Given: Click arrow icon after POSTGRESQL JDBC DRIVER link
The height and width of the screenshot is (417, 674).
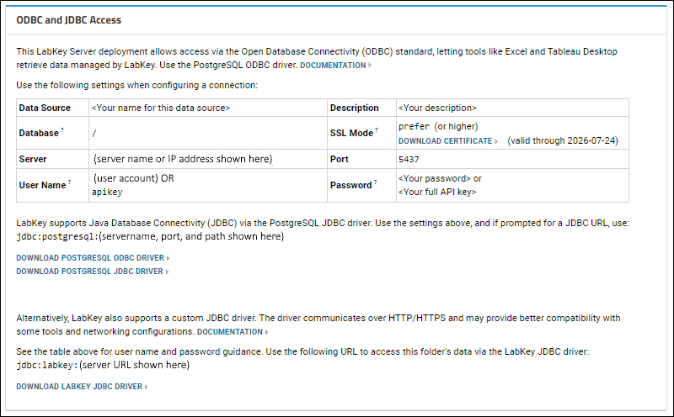Looking at the screenshot, I should 167,272.
